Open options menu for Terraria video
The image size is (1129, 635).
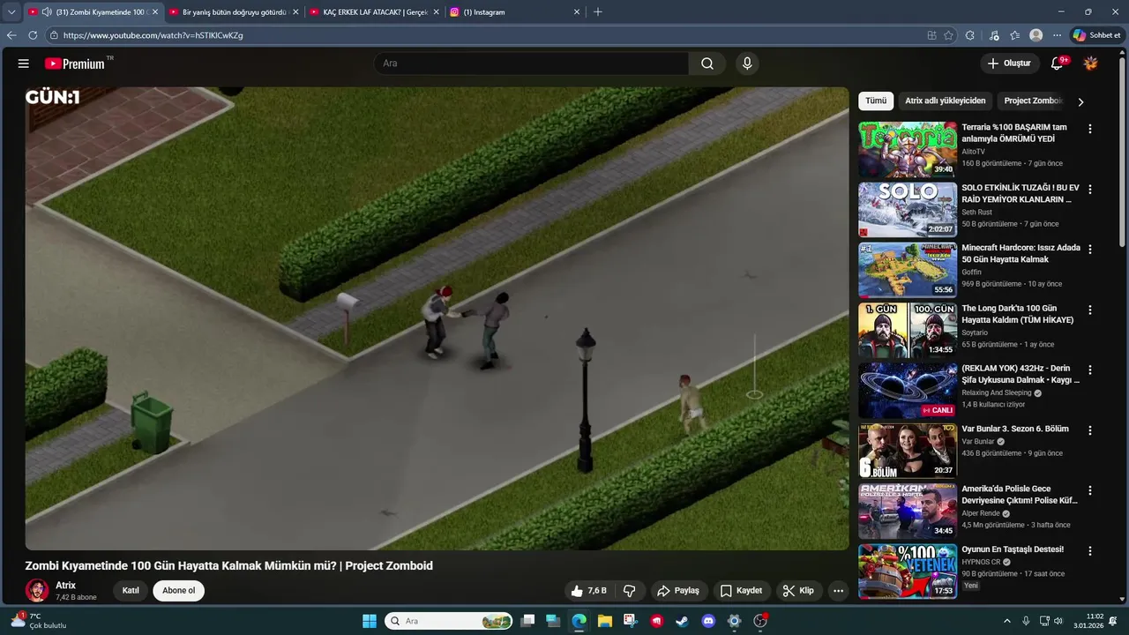(x=1090, y=129)
